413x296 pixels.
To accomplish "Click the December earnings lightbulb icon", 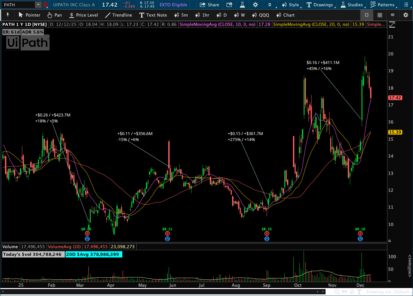I will [x=360, y=239].
